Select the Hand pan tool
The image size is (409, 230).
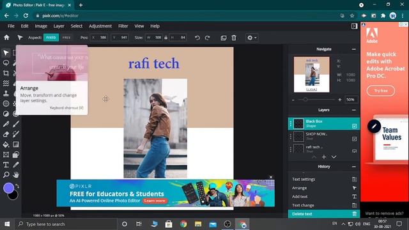(16, 174)
